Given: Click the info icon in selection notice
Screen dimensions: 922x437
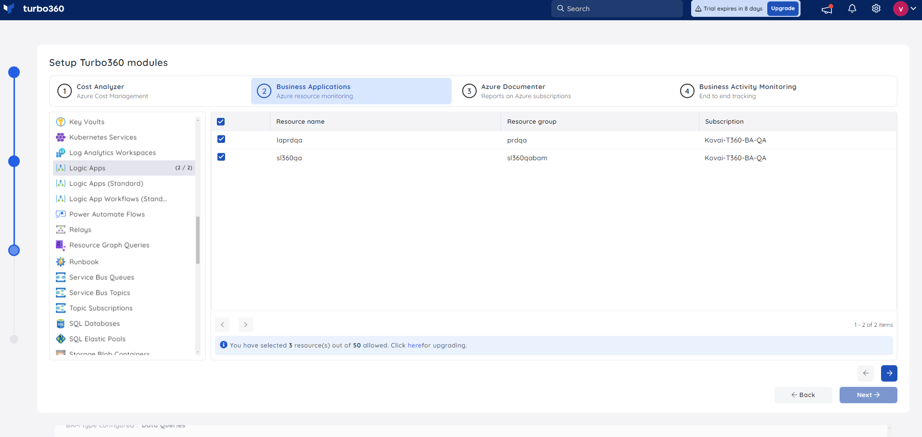Looking at the screenshot, I should point(224,345).
